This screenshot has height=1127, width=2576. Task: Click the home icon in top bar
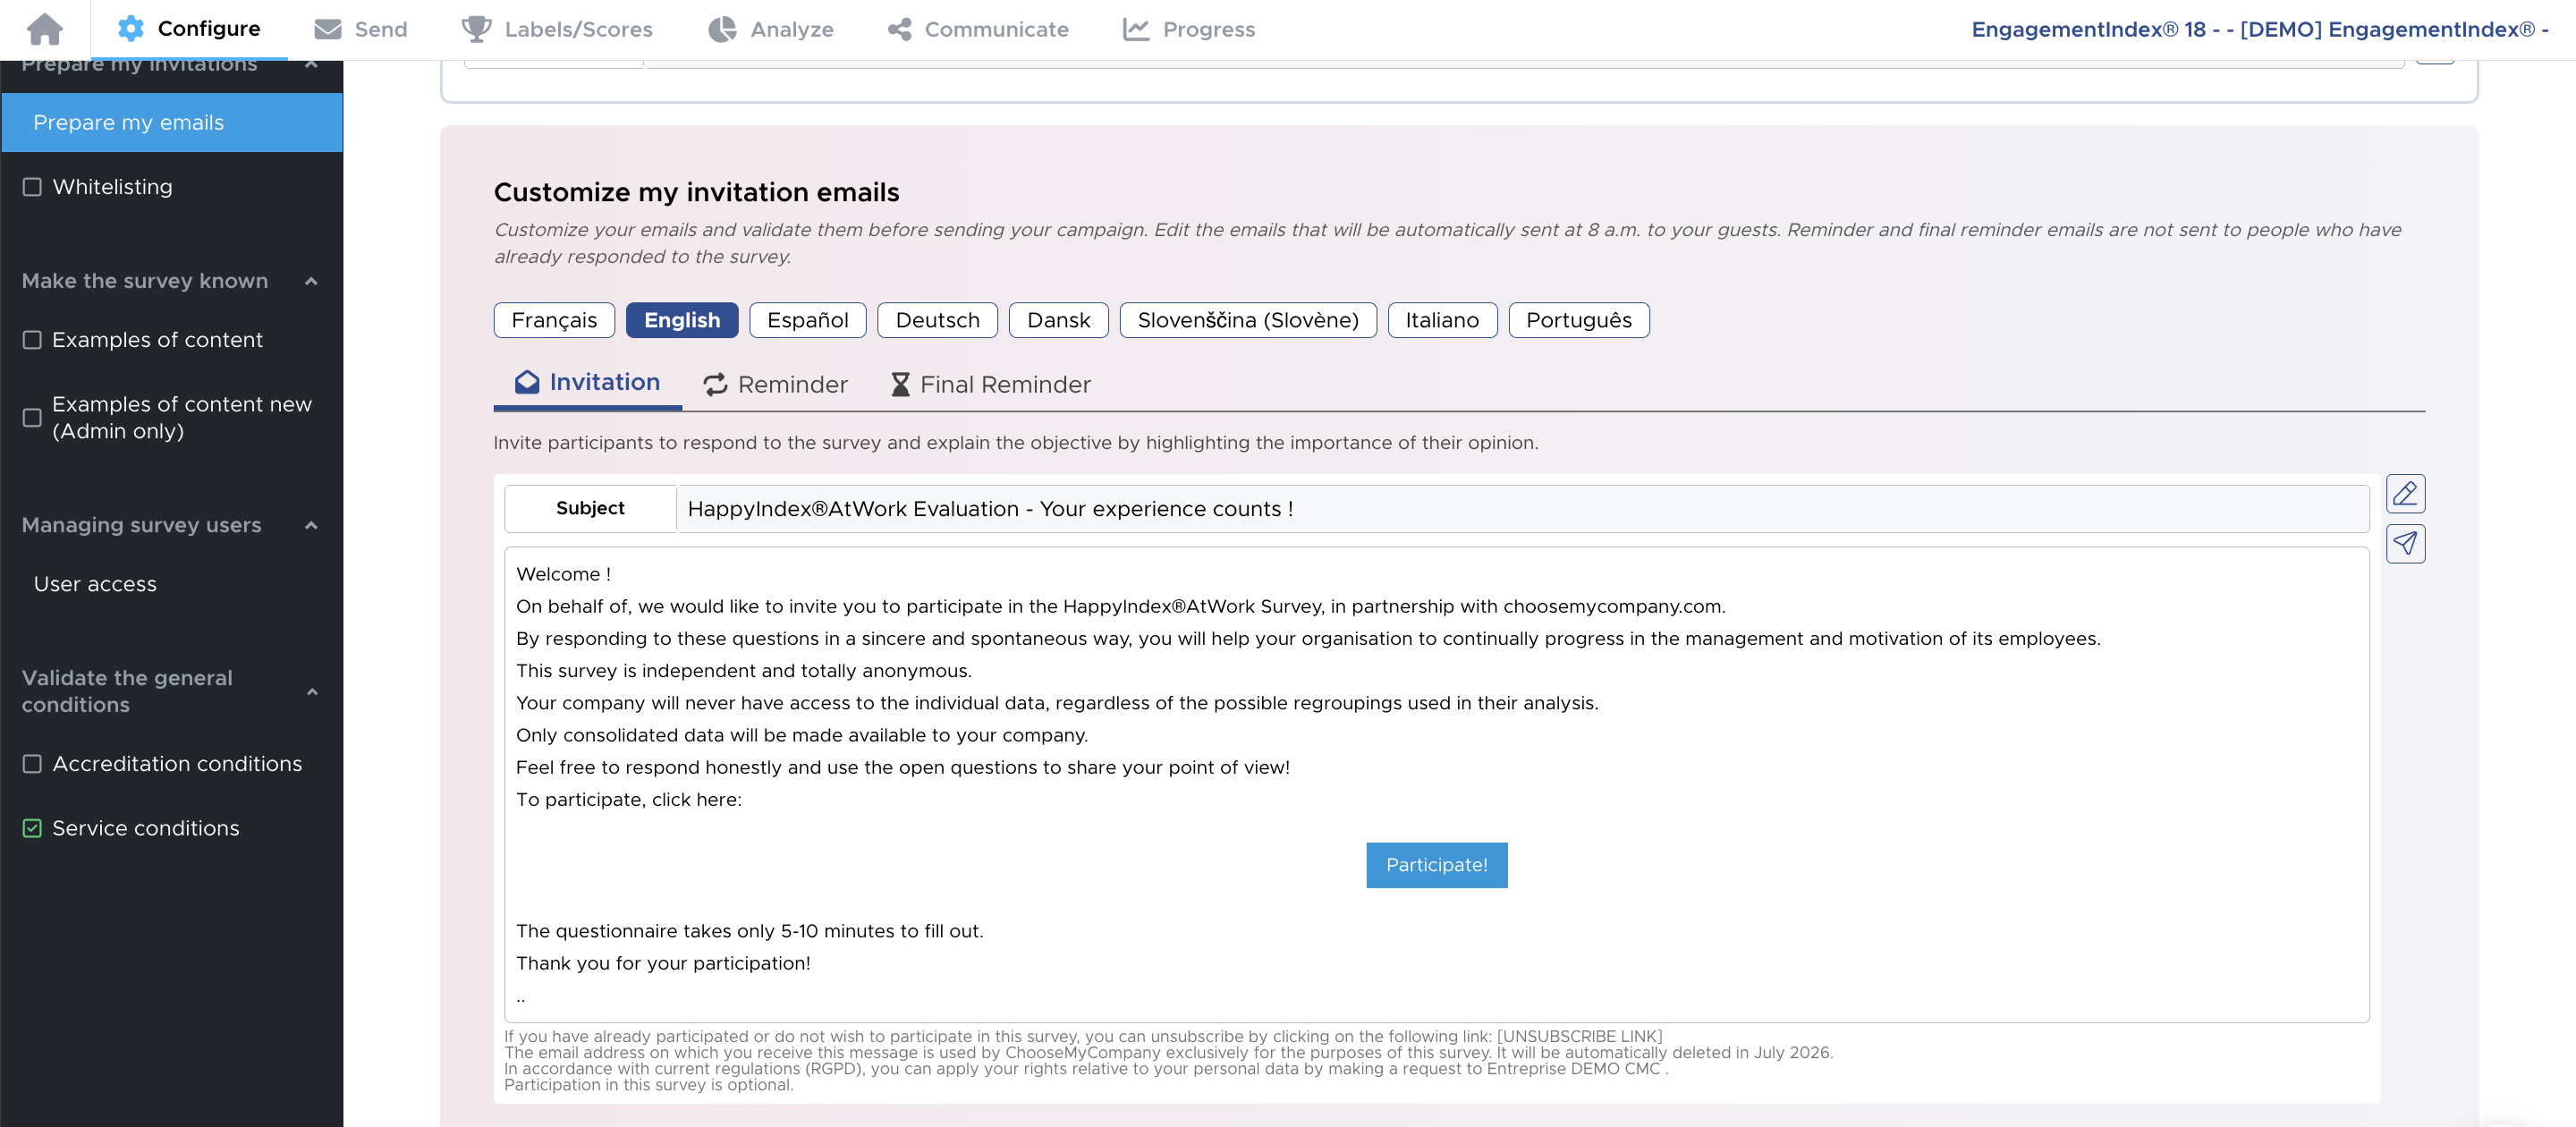(x=44, y=29)
